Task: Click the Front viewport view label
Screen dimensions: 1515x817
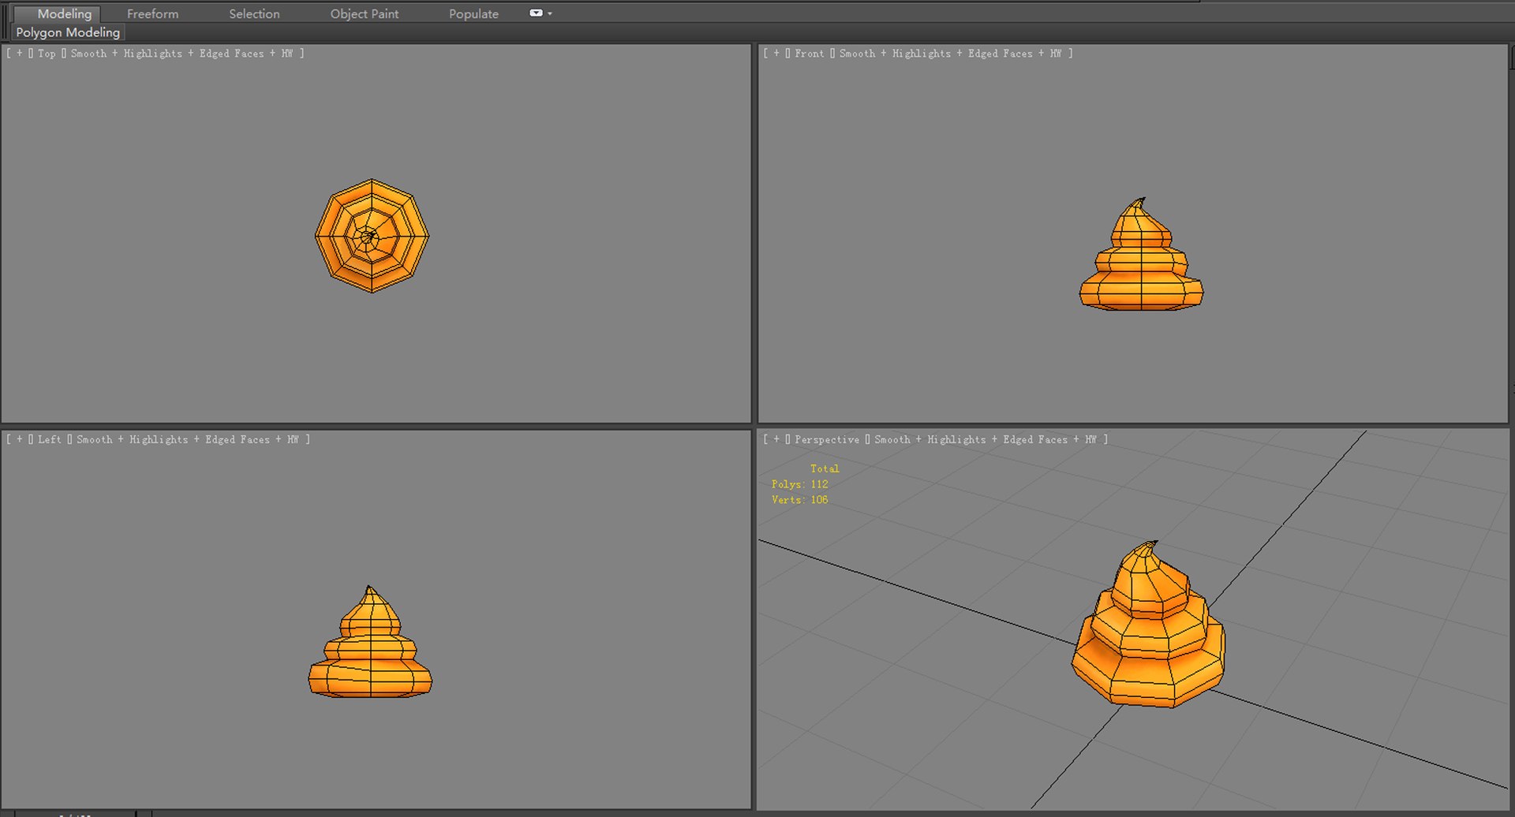Action: coord(809,54)
